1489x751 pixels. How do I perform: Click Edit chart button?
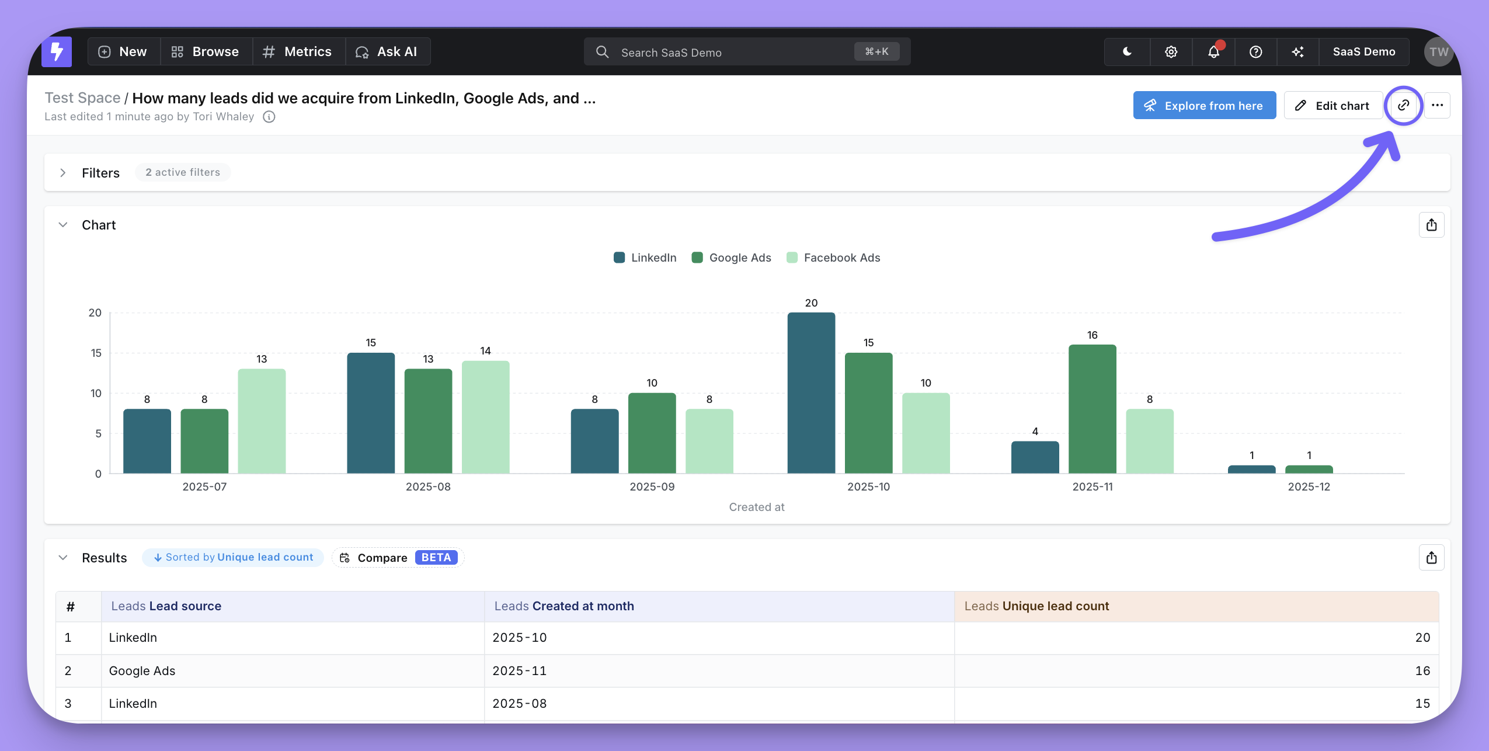(1333, 105)
